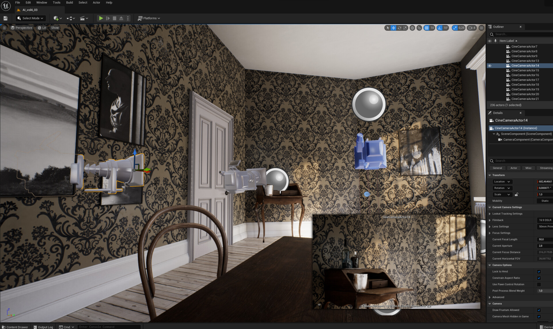Toggle world/local space with the globe icon

click(412, 28)
